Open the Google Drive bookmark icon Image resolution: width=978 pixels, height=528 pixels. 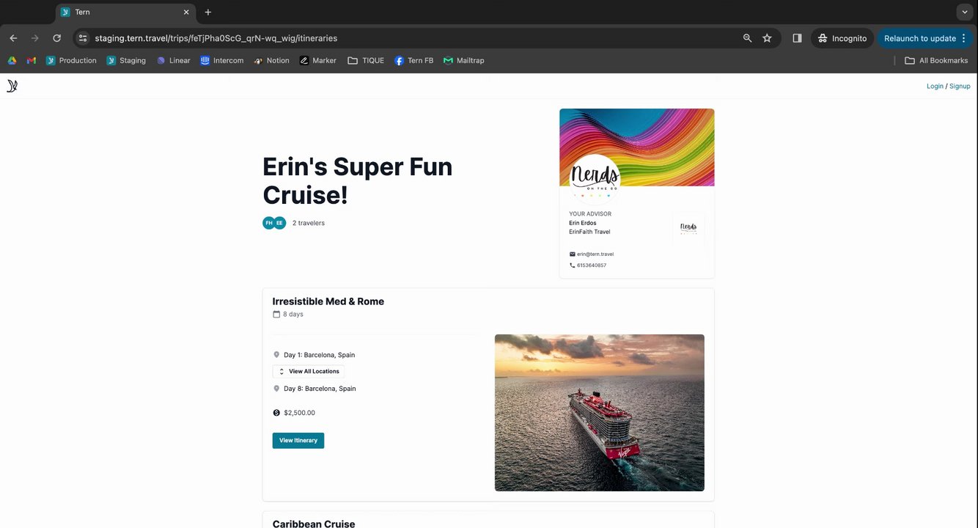coord(12,60)
